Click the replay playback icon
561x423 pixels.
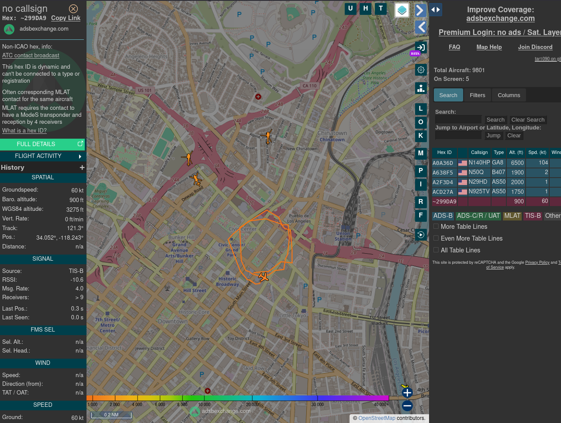coord(421,235)
